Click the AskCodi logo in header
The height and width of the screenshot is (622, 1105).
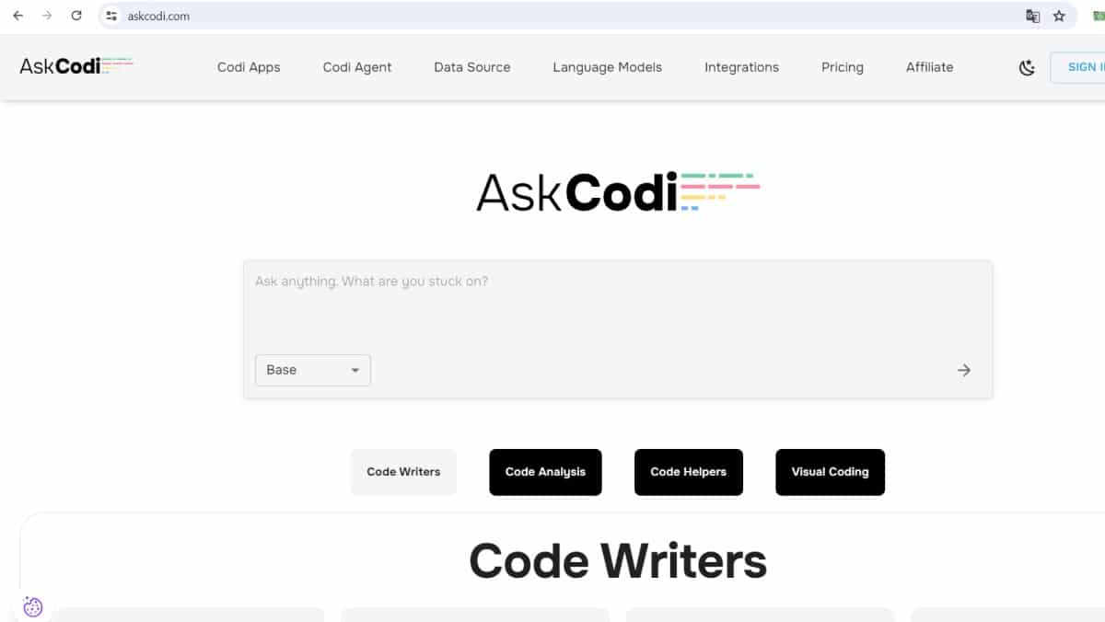point(76,66)
